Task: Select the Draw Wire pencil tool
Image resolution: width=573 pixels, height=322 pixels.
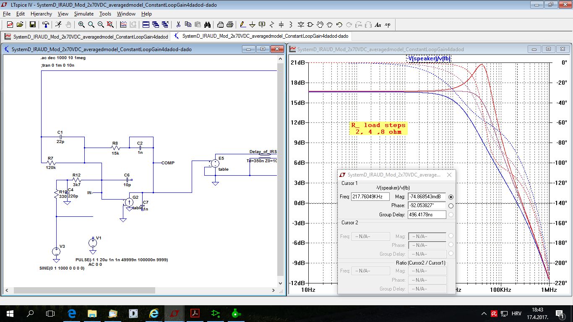Action: tap(243, 25)
